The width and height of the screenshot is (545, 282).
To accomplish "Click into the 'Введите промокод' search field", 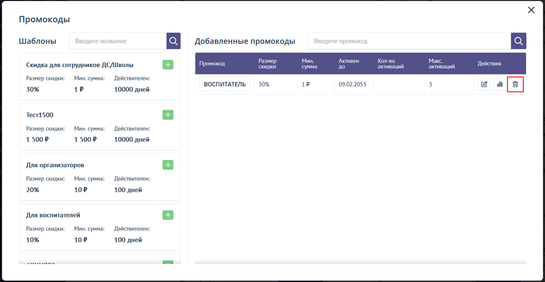I will pyautogui.click(x=409, y=41).
